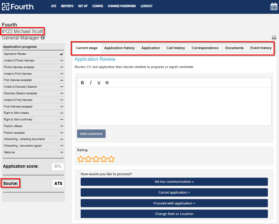Click the Change Role or Location button
Viewport: 279px width, 224px height.
coord(174,214)
